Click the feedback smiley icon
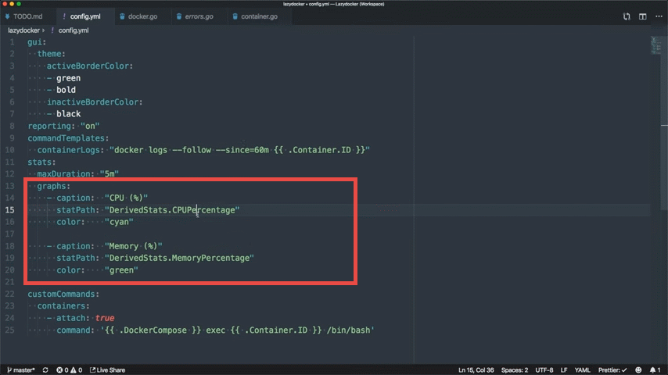This screenshot has width=668, height=375. (x=637, y=370)
